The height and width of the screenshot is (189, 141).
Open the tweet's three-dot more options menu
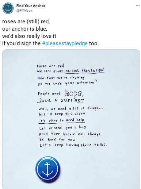click(x=138, y=5)
